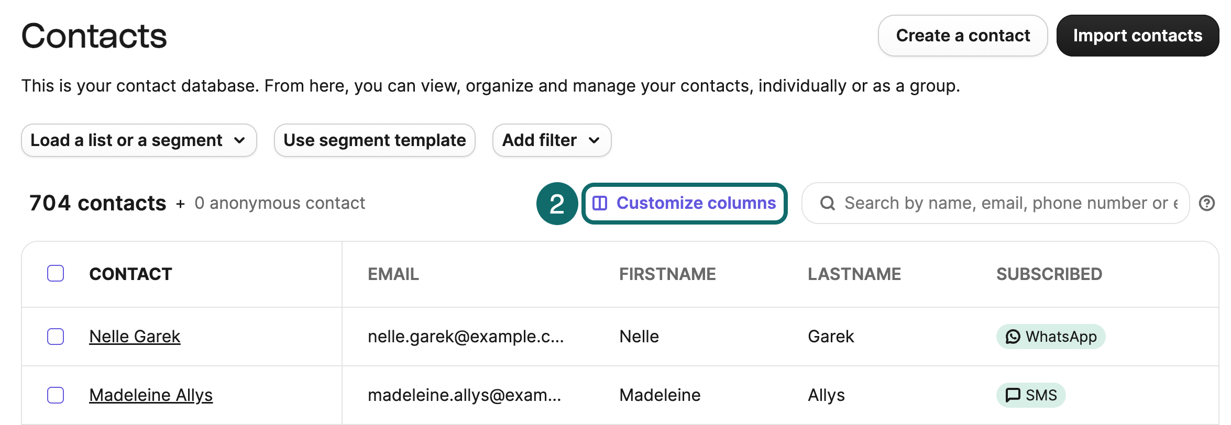This screenshot has height=425, width=1231.
Task: Click the Firstname column header
Action: [x=667, y=274]
